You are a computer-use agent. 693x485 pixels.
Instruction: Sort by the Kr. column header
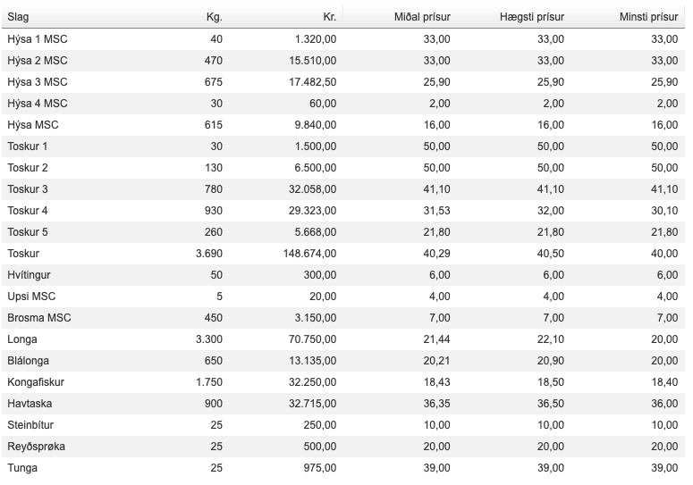pyautogui.click(x=329, y=17)
